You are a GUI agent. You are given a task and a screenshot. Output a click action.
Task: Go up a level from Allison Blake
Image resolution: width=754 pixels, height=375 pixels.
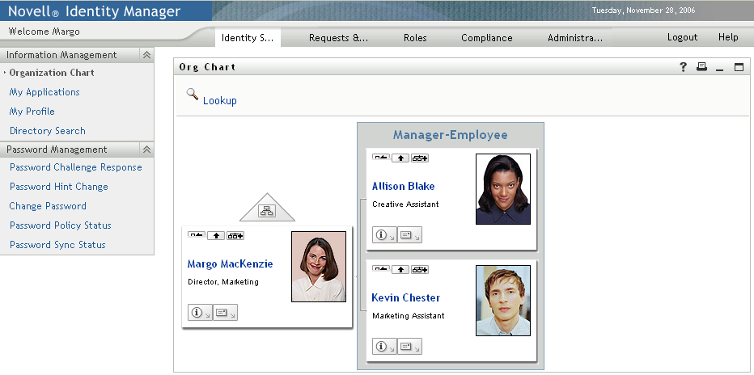click(400, 158)
